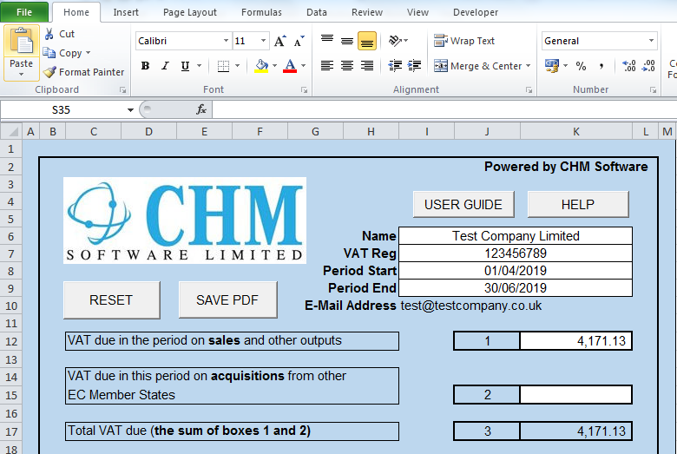Click the Increase Font Size icon
This screenshot has width=677, height=454.
279,41
